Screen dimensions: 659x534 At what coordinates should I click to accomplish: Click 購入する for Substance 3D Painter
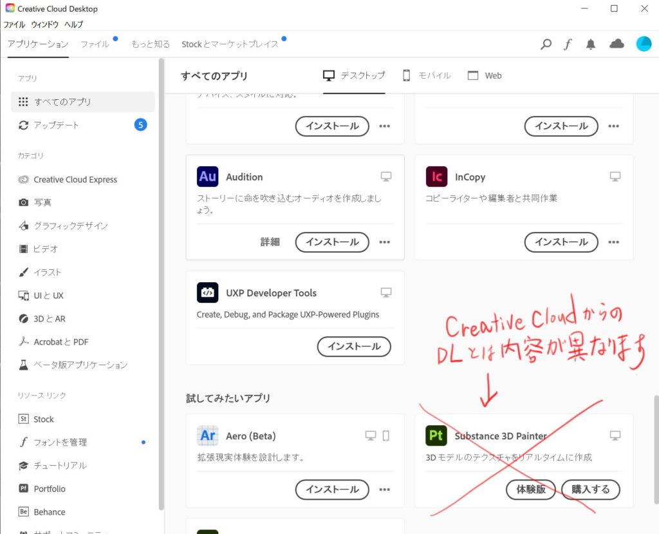(591, 490)
